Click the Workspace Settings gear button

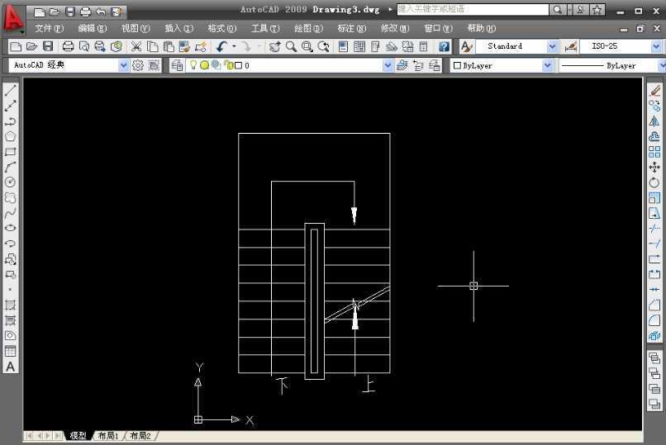(x=138, y=65)
